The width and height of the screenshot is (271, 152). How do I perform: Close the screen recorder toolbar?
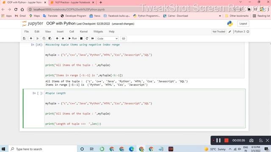pyautogui.click(x=267, y=141)
